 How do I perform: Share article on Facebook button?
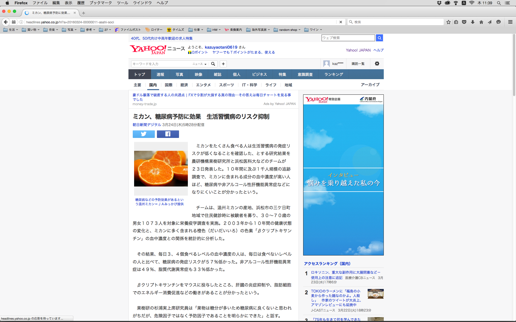[168, 134]
